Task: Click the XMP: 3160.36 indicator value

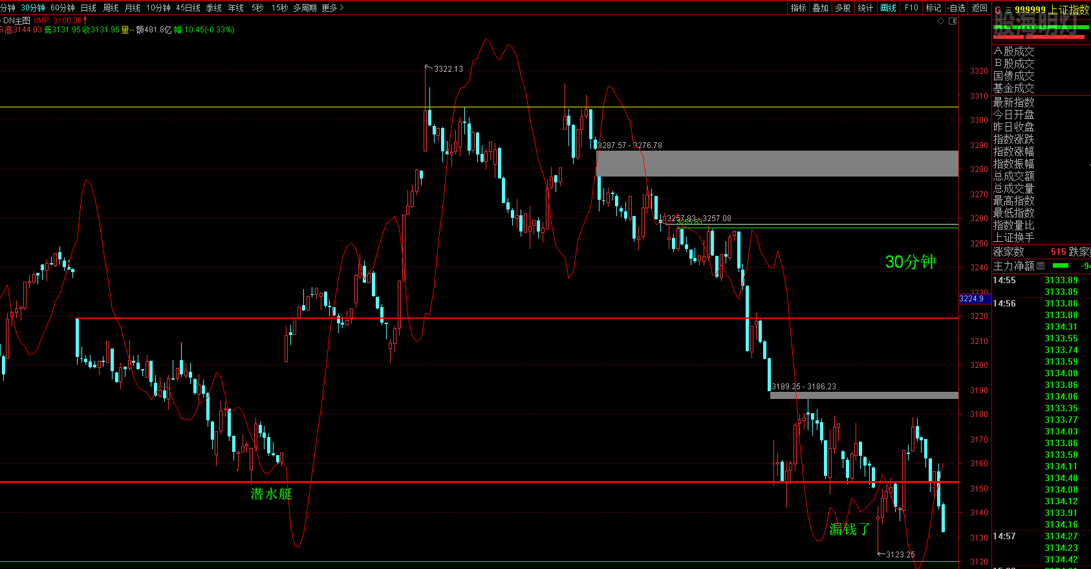Action: [x=58, y=21]
